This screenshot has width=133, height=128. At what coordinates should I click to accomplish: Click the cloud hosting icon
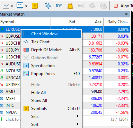coord(92,6)
